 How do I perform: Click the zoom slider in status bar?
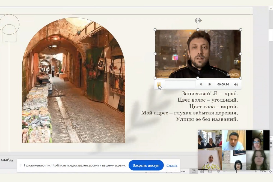236,171
